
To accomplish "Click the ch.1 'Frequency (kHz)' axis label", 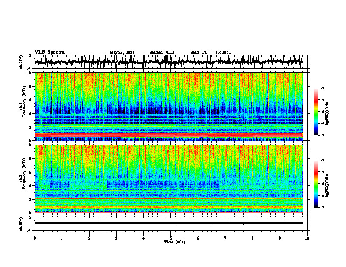I will tap(24, 101).
